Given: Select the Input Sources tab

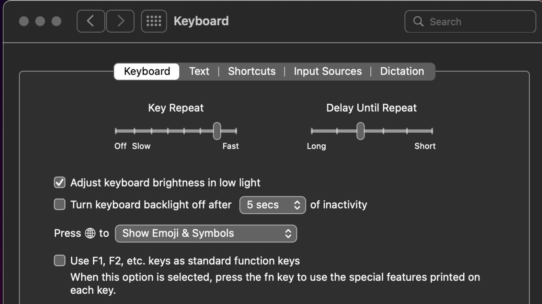Looking at the screenshot, I should coord(328,71).
